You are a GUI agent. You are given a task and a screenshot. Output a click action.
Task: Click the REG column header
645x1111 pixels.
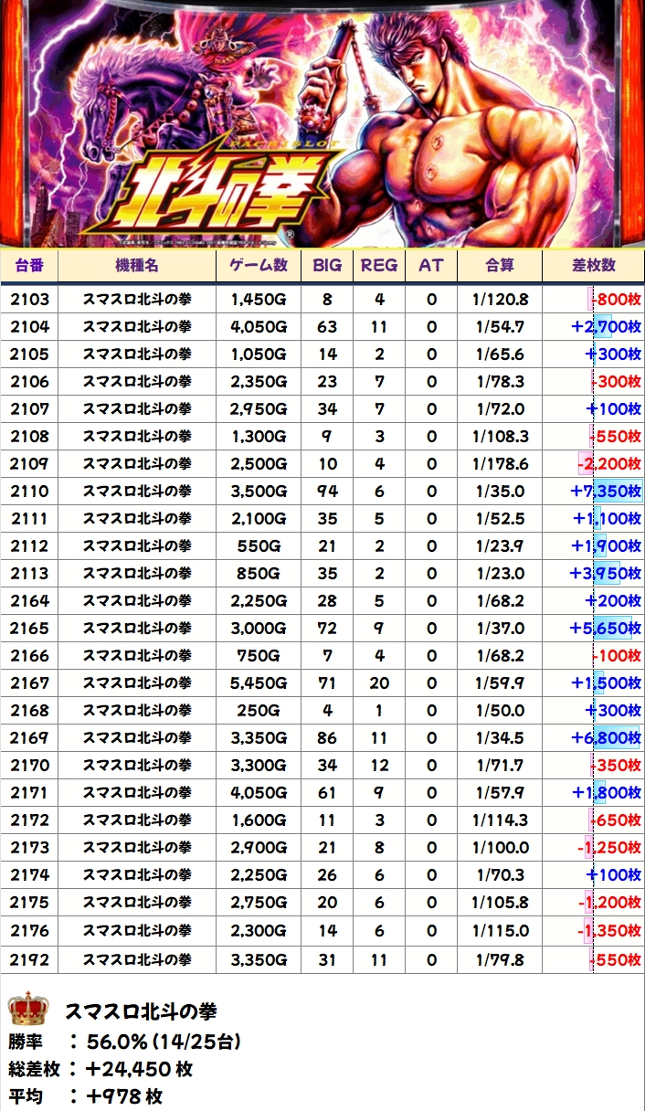379,265
